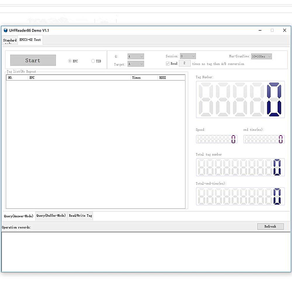292x292 pixels.
Task: Maximize the UHFReader86 Demo window
Action: point(272,30)
